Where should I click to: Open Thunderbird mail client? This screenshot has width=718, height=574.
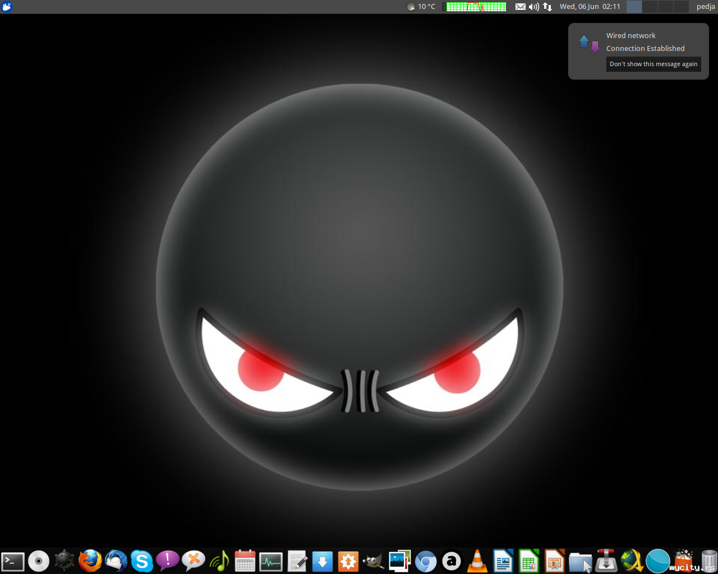(116, 561)
